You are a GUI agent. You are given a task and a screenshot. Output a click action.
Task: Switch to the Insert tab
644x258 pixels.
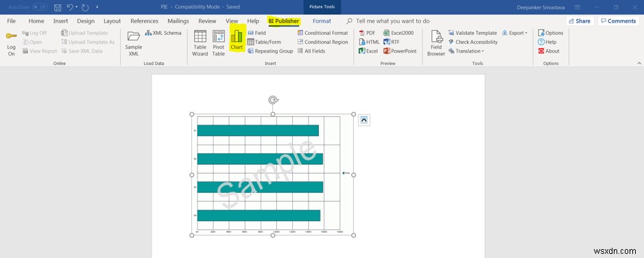60,21
